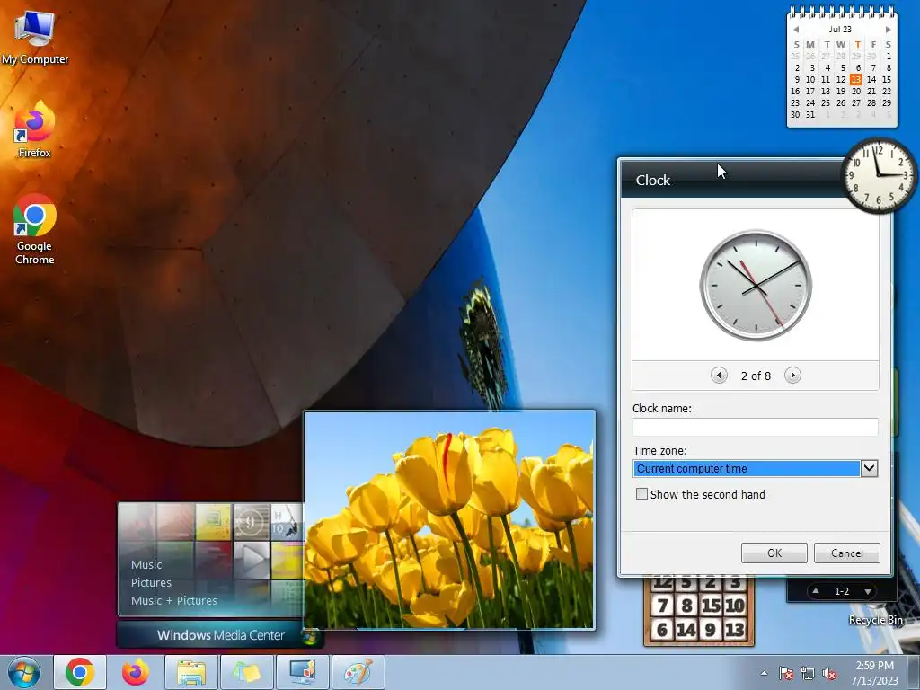This screenshot has height=690, width=920.
Task: Click puzzle tile 13
Action: (x=735, y=630)
